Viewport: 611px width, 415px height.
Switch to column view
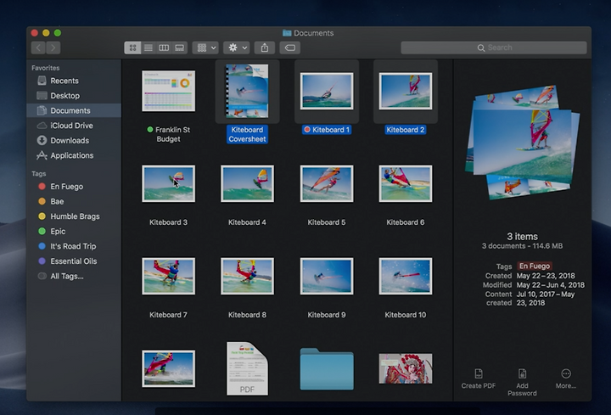tap(164, 48)
